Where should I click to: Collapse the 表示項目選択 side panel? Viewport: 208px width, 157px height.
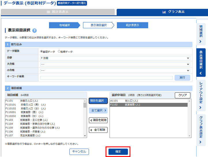point(201,62)
